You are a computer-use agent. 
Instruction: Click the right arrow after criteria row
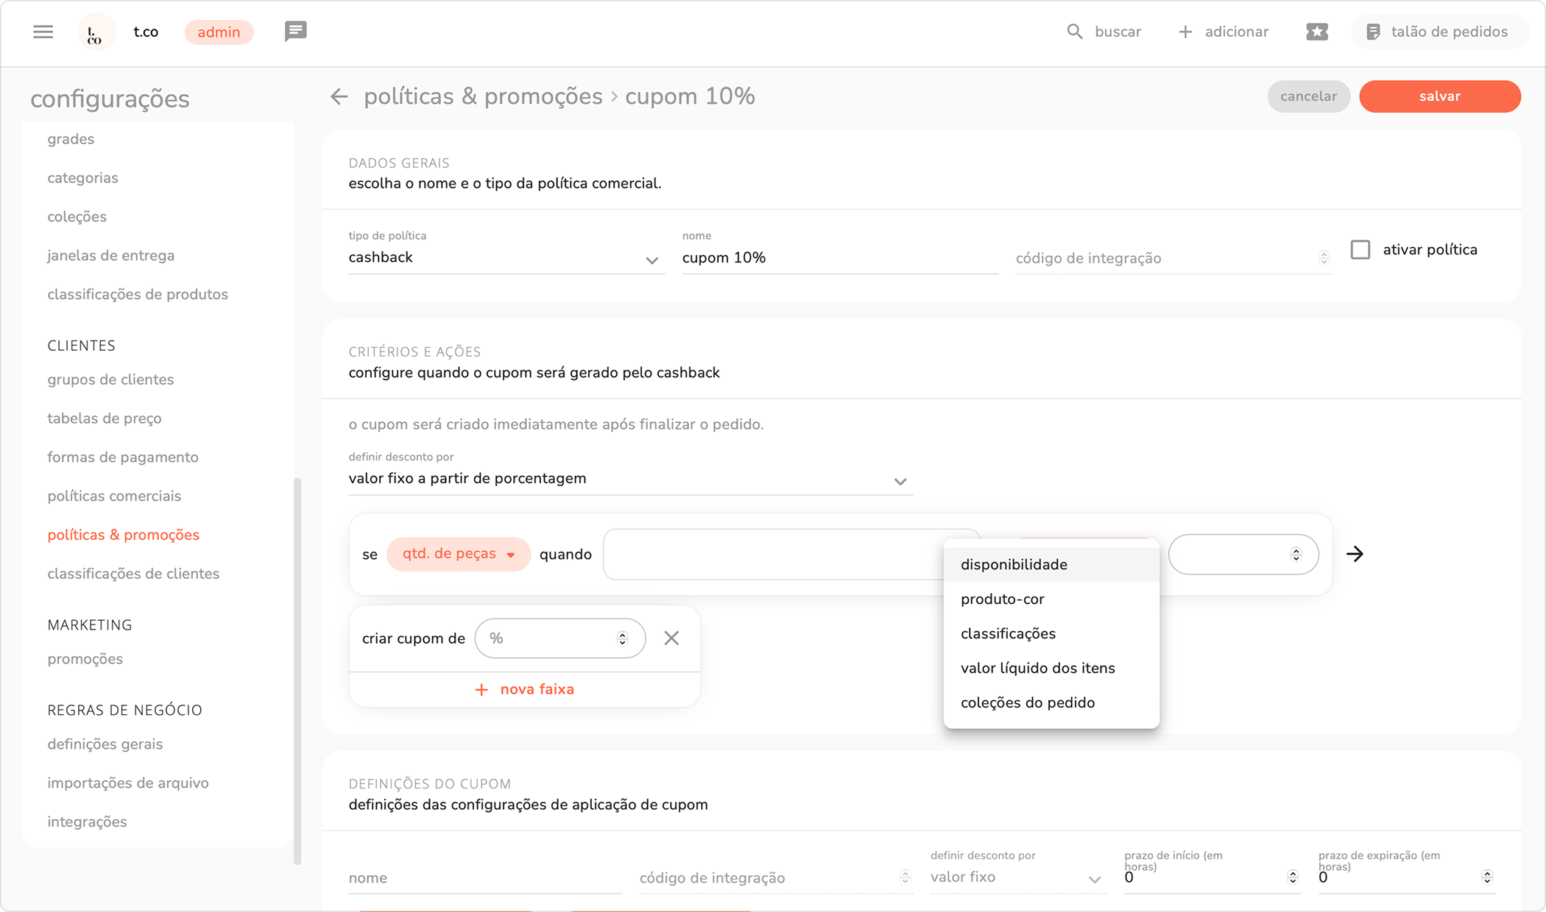tap(1355, 554)
